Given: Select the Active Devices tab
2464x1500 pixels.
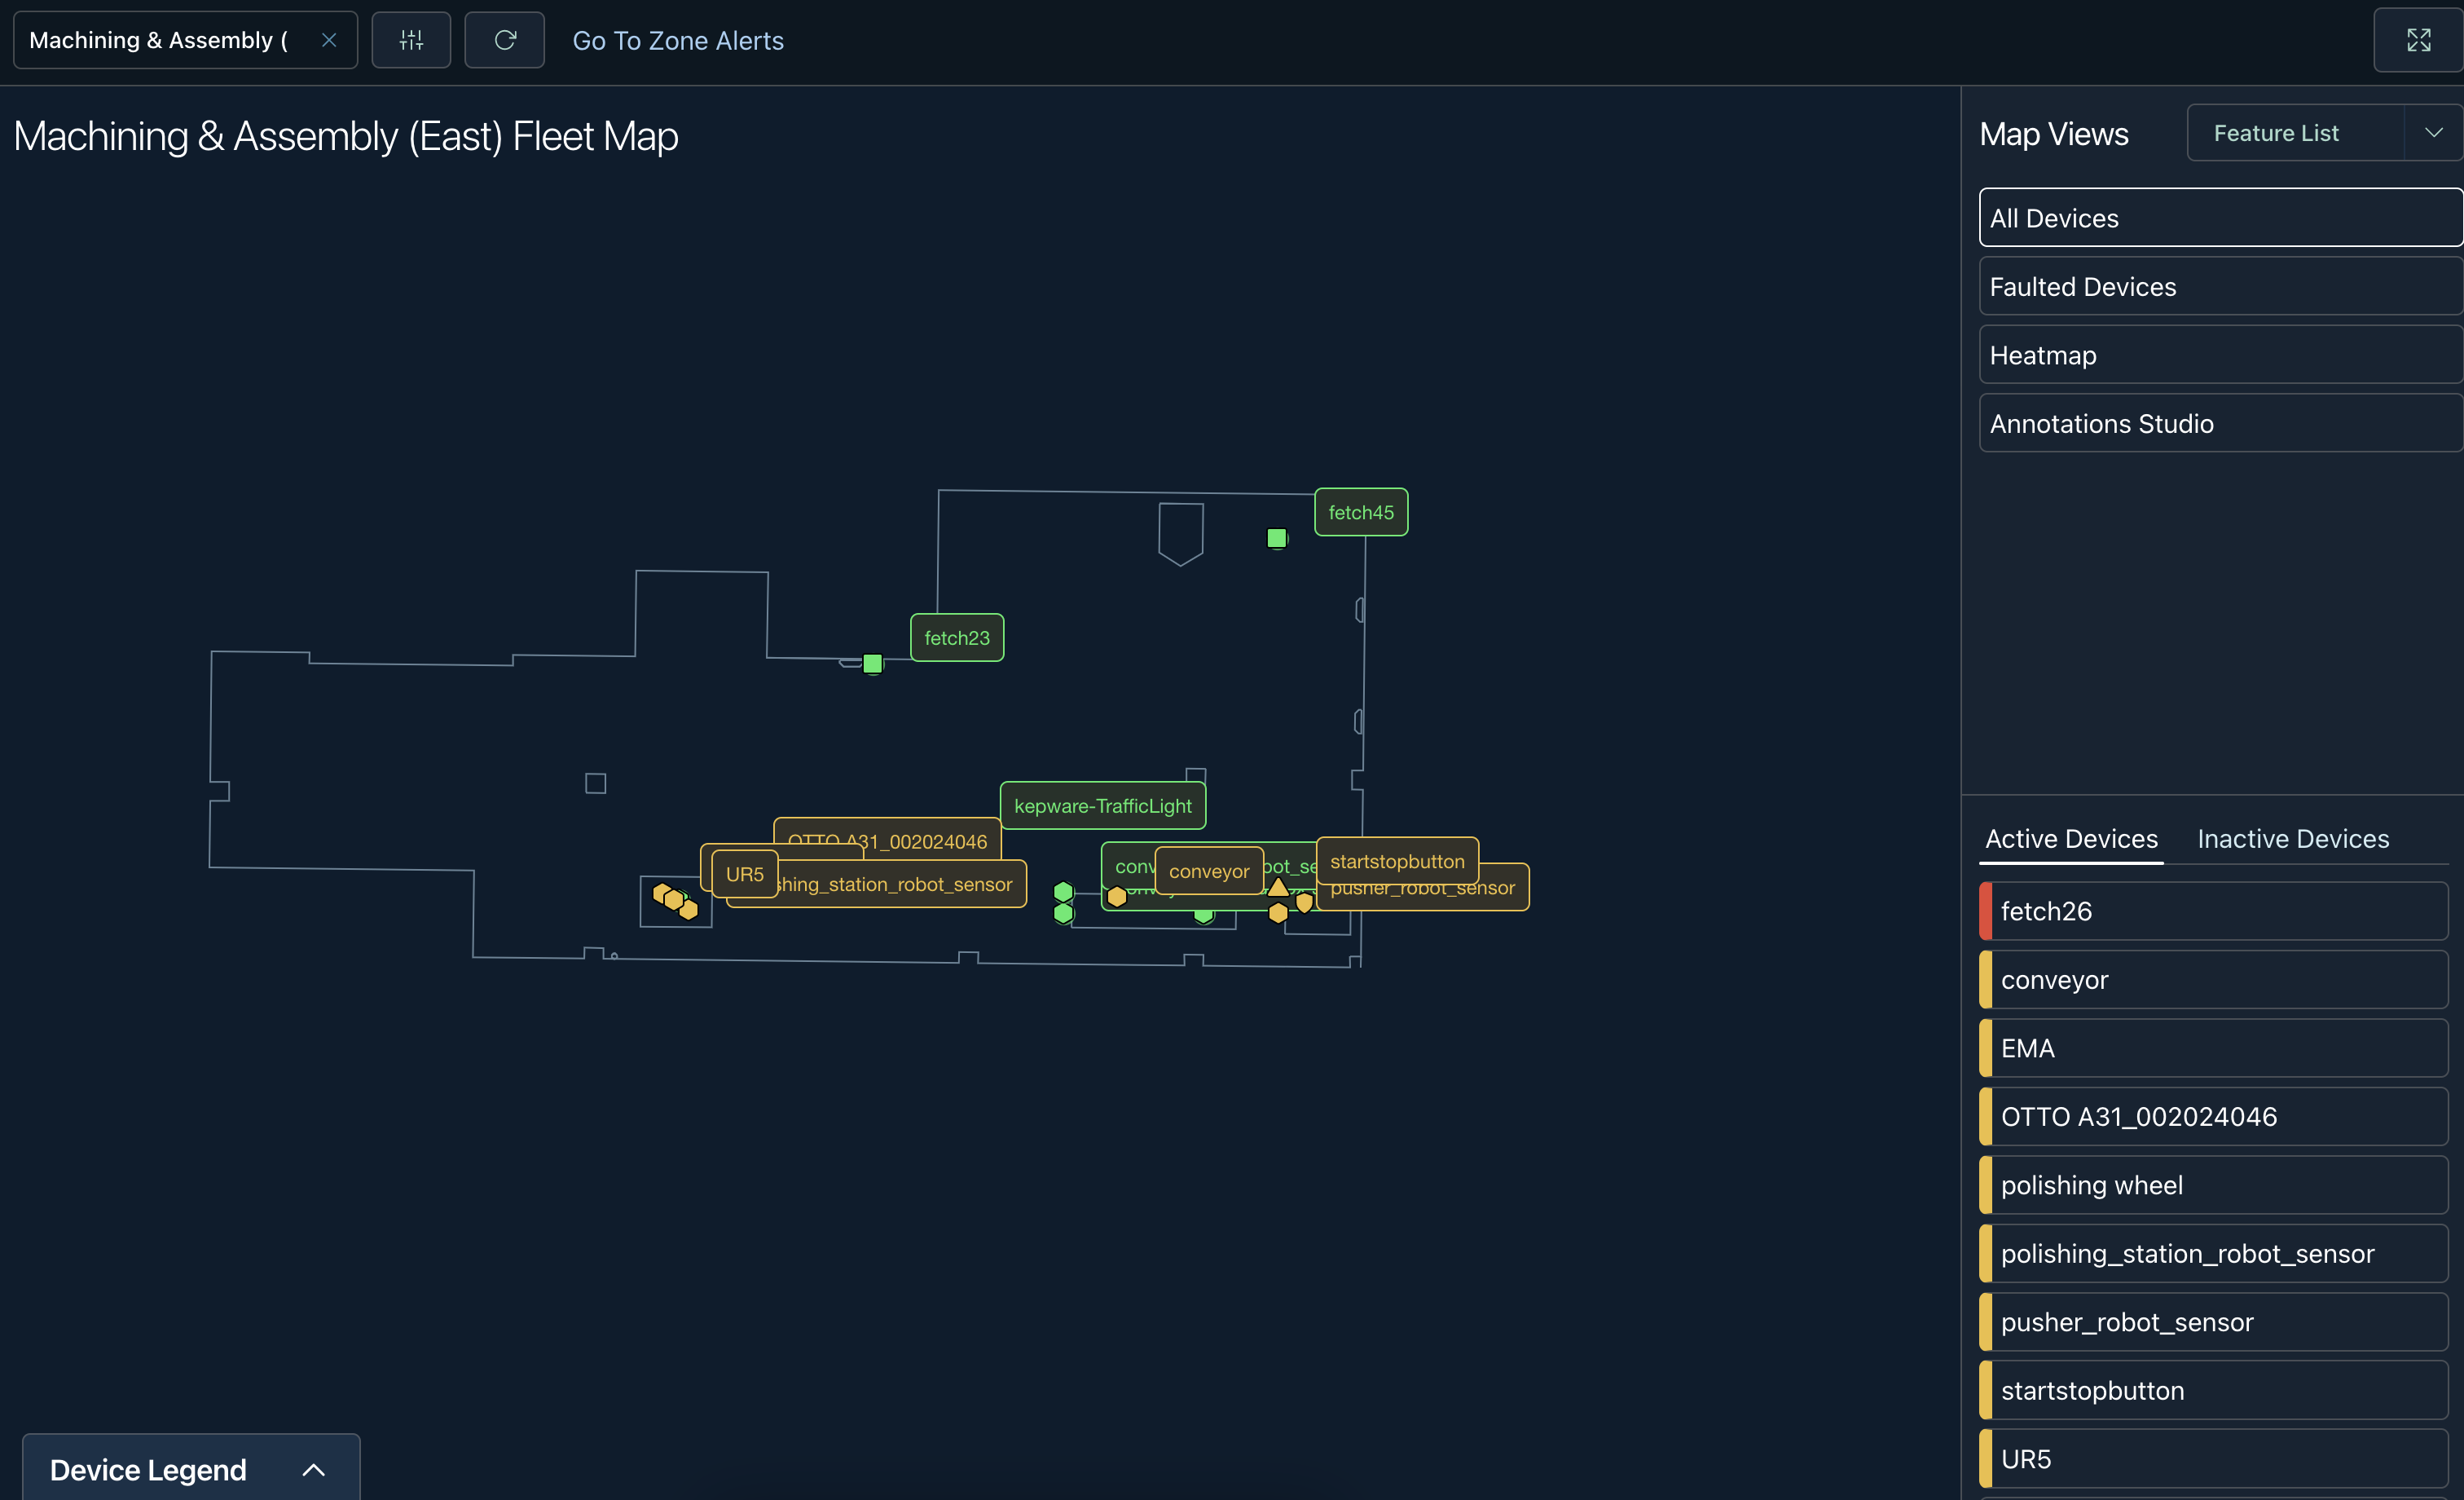Looking at the screenshot, I should pyautogui.click(x=2071, y=839).
